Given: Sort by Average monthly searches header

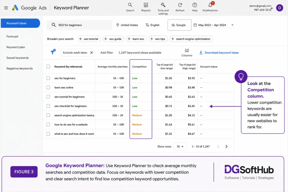Looking at the screenshot, I should pyautogui.click(x=112, y=67).
